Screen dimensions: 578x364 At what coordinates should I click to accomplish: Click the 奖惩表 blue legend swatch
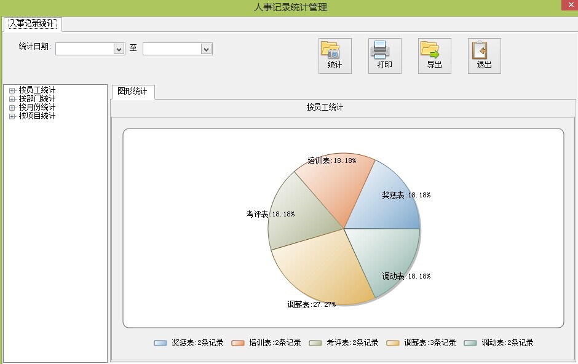coord(160,343)
